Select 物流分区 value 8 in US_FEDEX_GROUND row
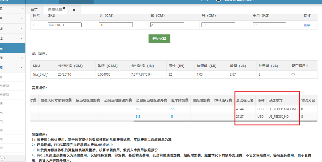This screenshot has height=162, width=322. pyautogui.click(x=302, y=109)
